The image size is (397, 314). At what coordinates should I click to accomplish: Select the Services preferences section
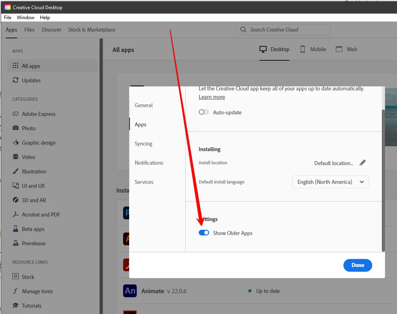[144, 182]
